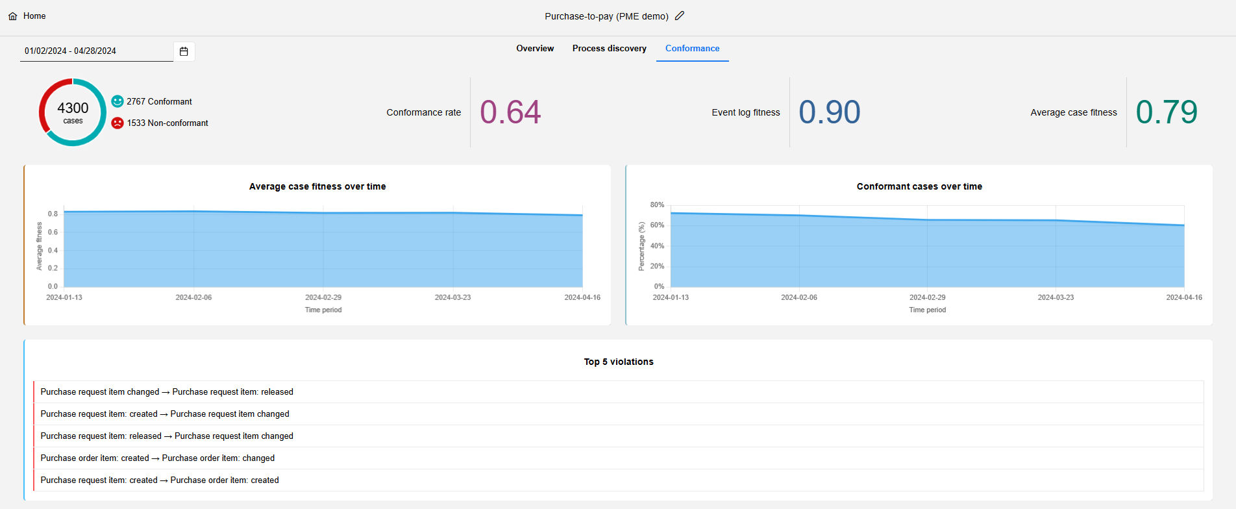Screen dimensions: 1236x509
Task: Click violation 'Purchase order item: created → changed'
Action: point(158,458)
